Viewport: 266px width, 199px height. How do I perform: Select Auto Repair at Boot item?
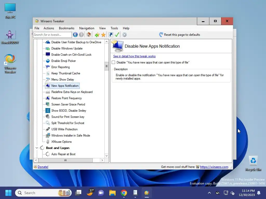pos(63,154)
